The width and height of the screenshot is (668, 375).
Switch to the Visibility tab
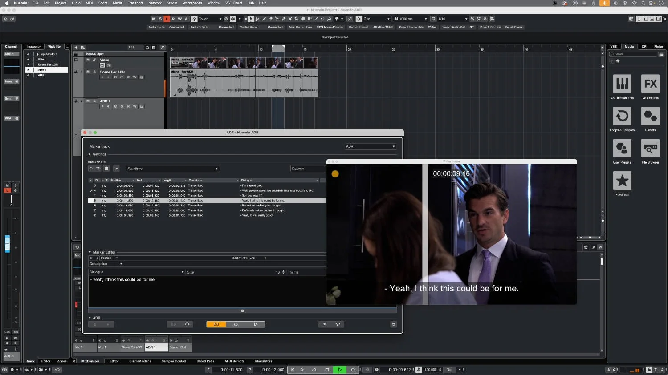coord(54,46)
